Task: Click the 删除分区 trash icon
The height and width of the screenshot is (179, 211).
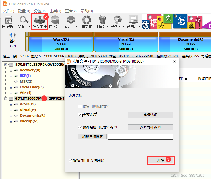Action: tap(102, 22)
